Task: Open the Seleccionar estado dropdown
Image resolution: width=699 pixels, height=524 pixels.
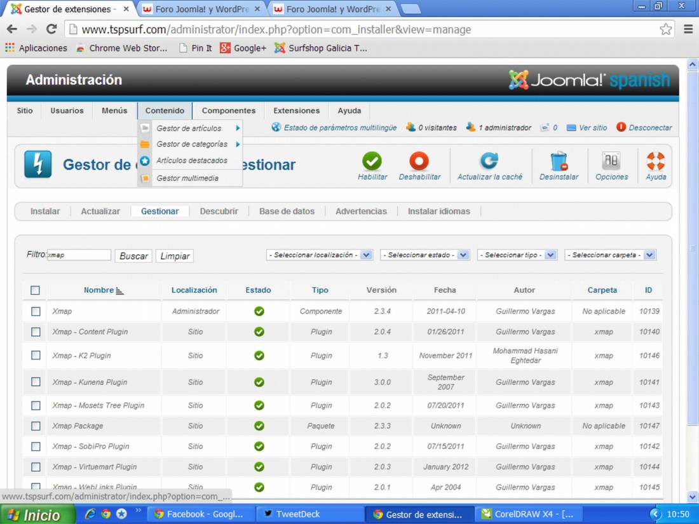Action: pos(425,255)
